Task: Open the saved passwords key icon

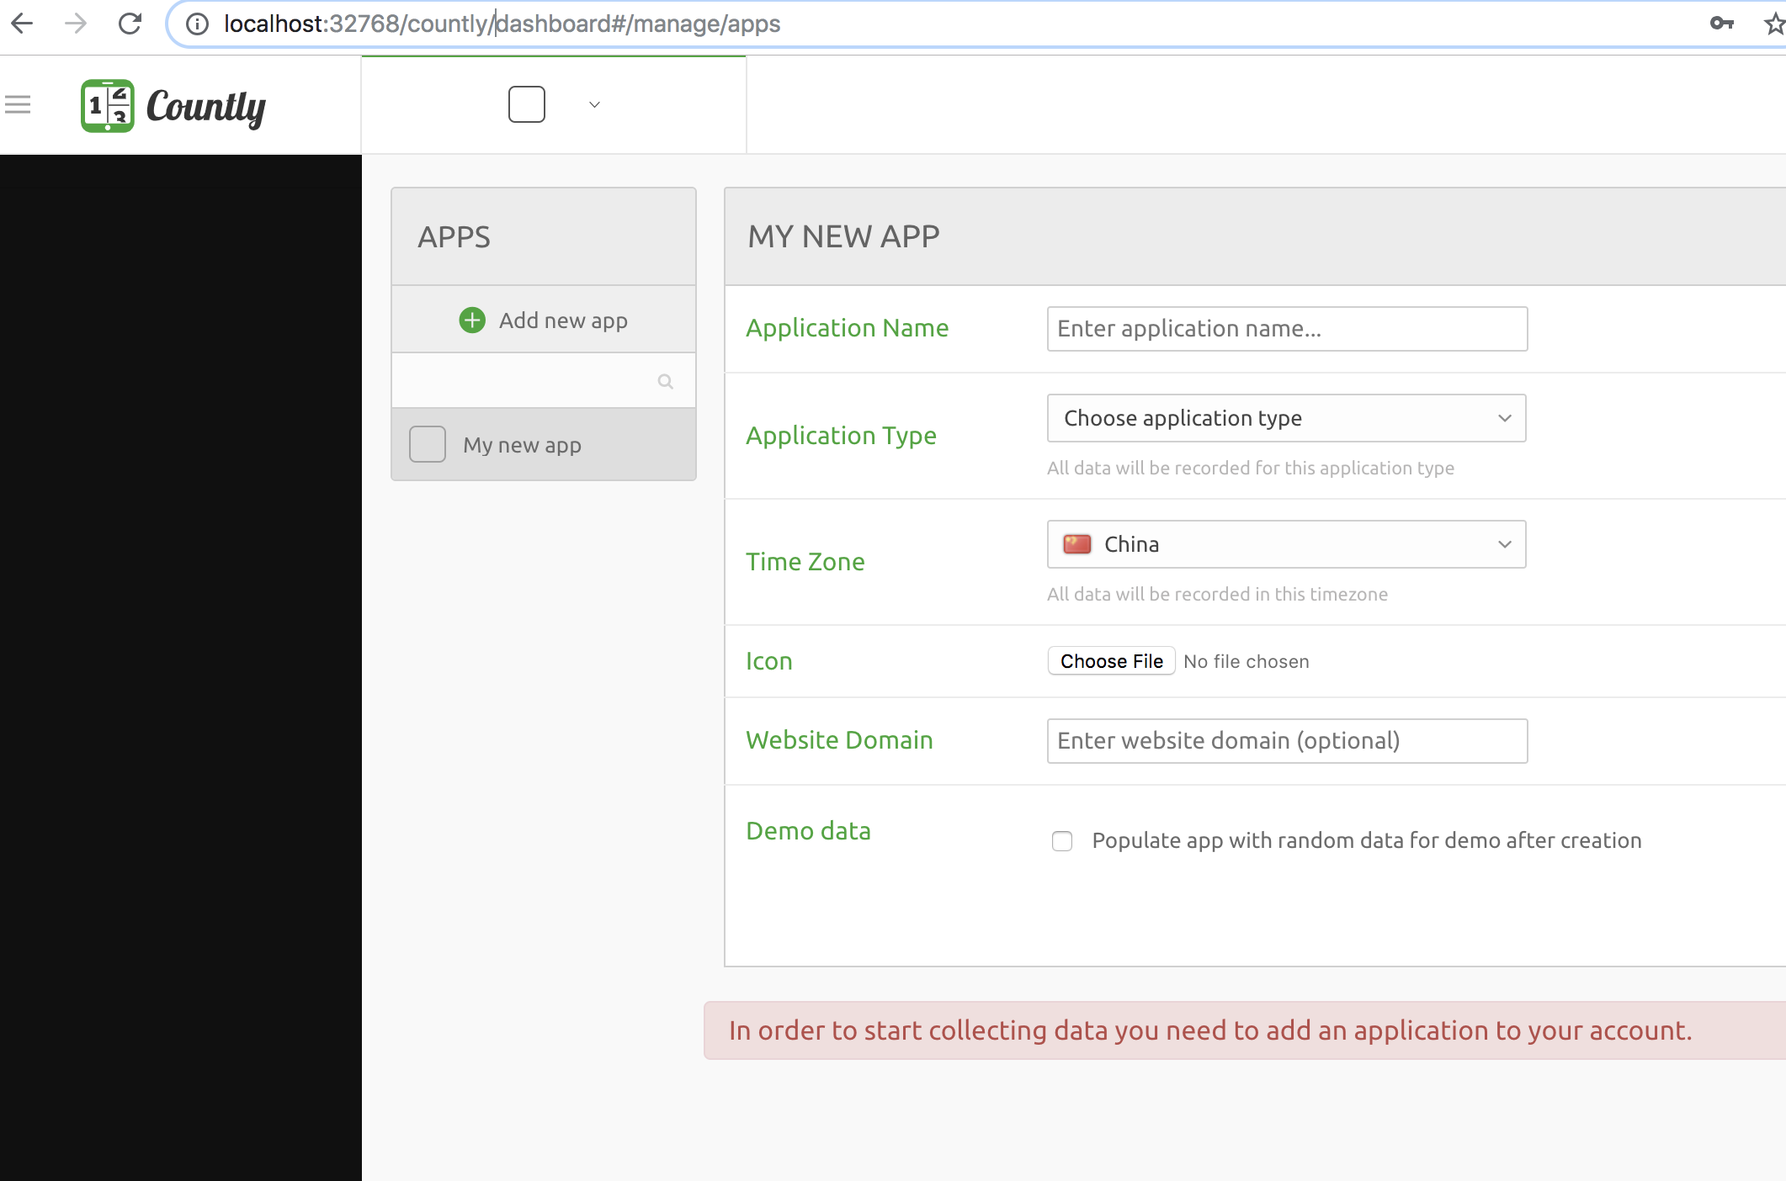Action: point(1721,24)
